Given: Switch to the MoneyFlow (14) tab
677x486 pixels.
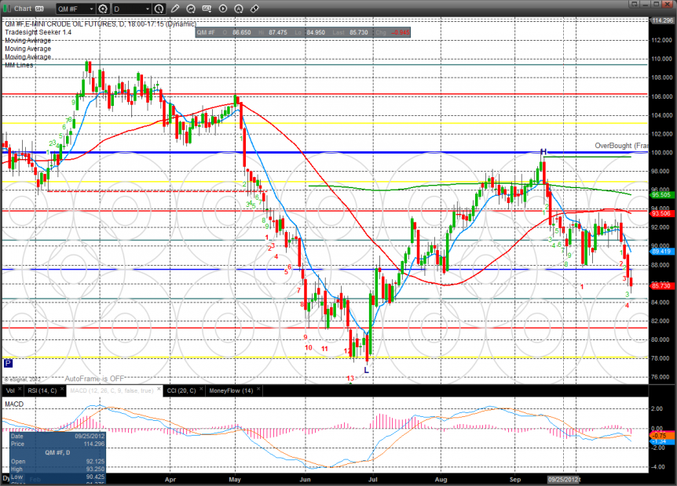Looking at the screenshot, I should tap(232, 390).
